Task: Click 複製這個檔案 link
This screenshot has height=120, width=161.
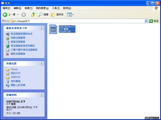Action: click(18, 42)
